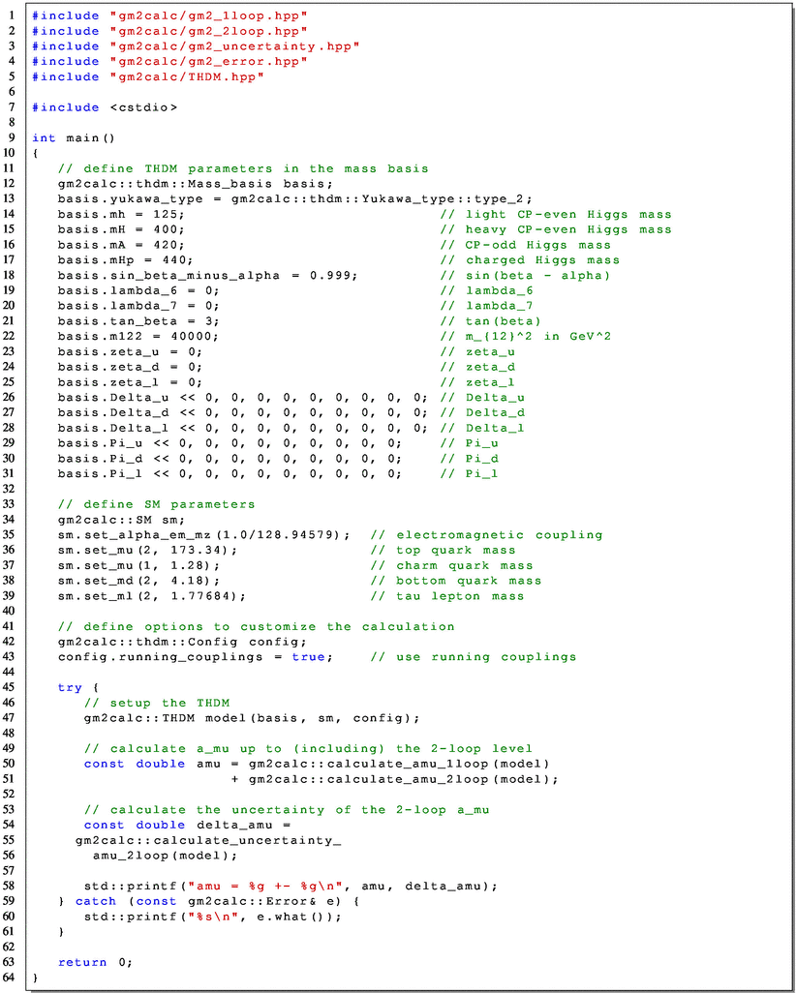The width and height of the screenshot is (796, 993).
Task: Click line number 1 in the gutter
Action: [11, 15]
